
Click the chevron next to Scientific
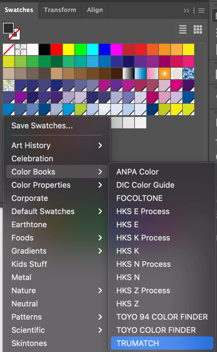[x=100, y=330]
